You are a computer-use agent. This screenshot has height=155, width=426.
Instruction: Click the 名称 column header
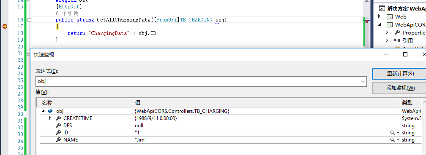coord(86,102)
